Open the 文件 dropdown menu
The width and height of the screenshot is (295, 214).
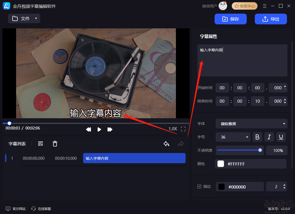24,18
